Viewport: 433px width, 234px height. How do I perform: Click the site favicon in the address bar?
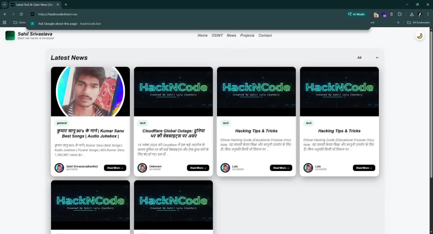32,14
